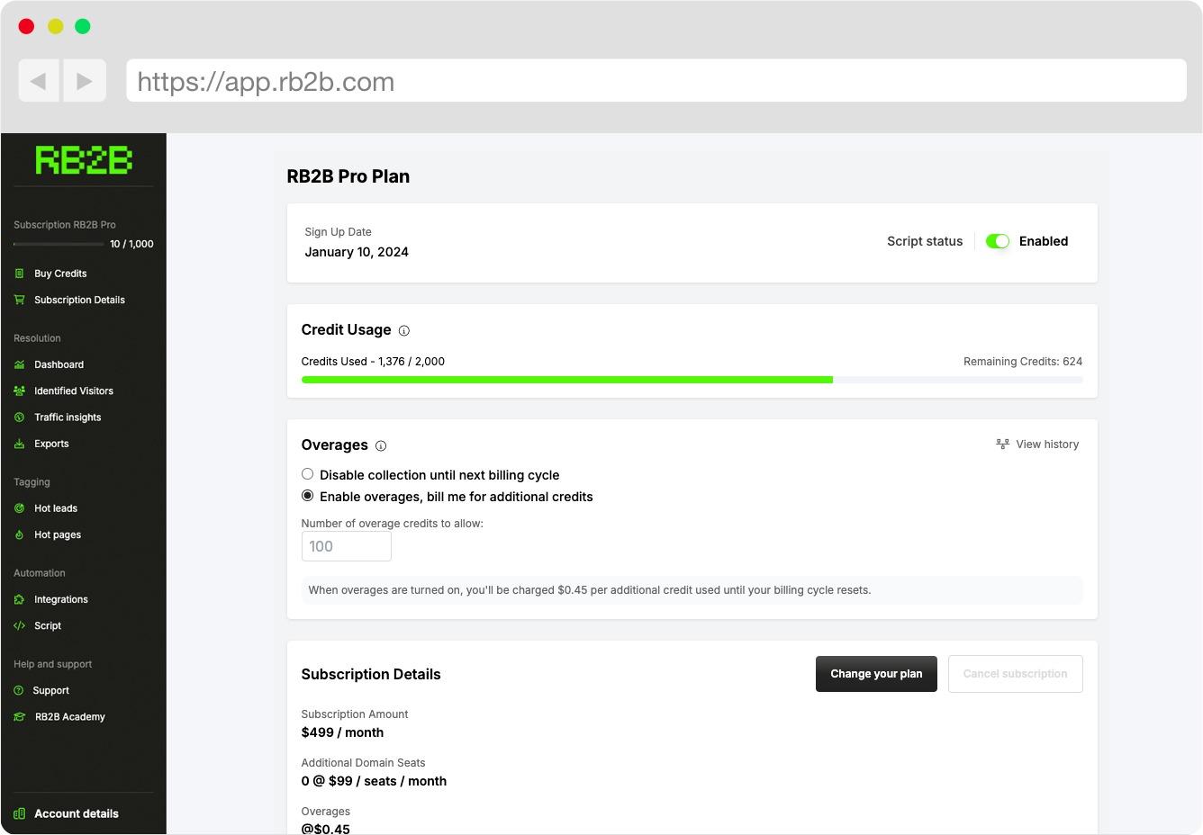This screenshot has width=1203, height=835.
Task: Toggle the Script status switch
Action: click(998, 241)
